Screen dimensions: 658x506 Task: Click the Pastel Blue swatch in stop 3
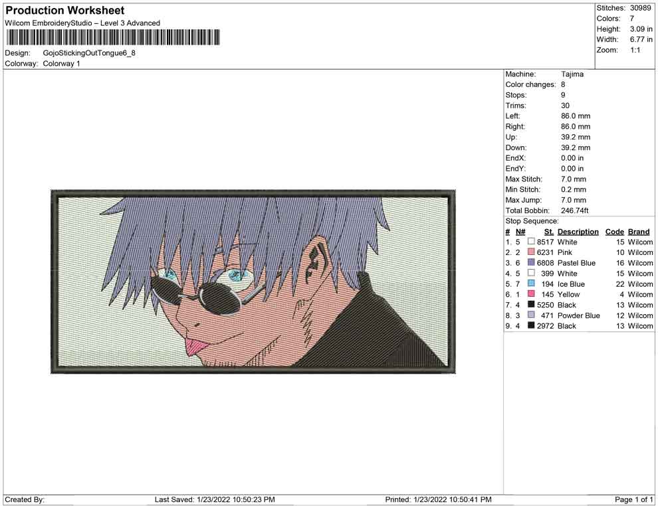531,262
